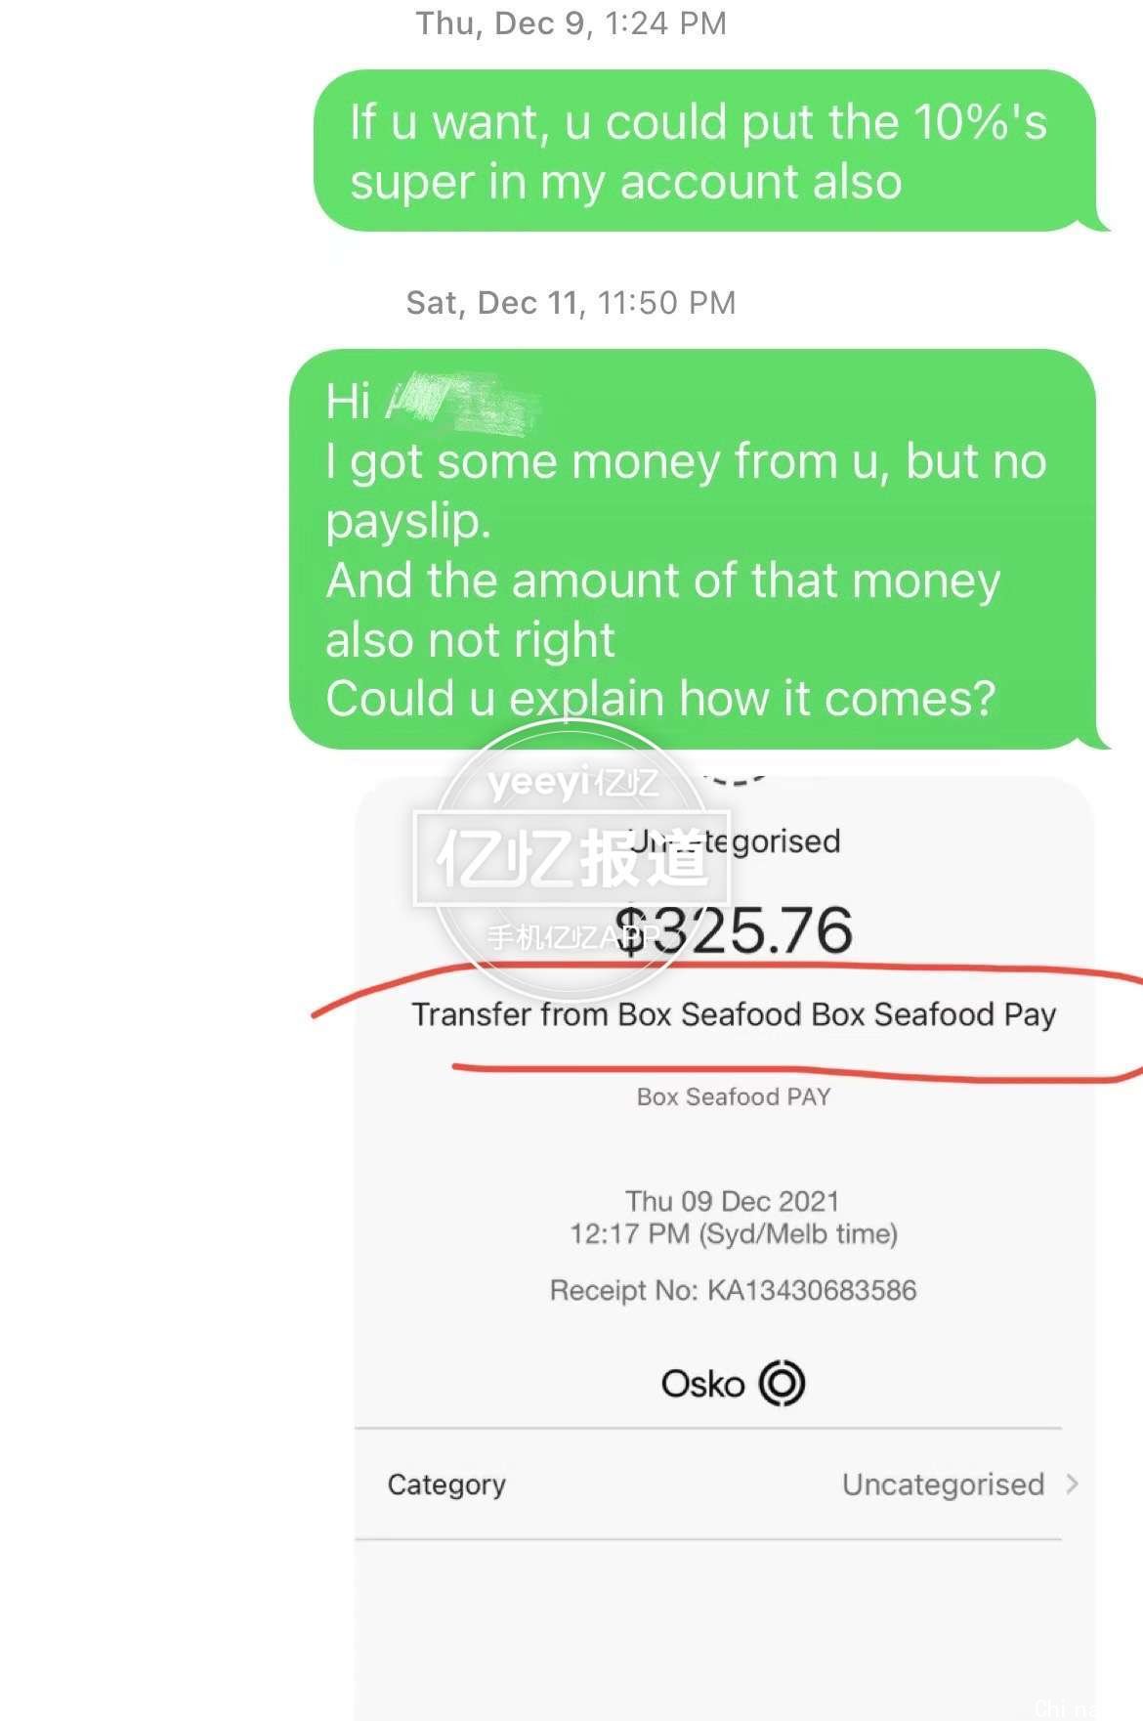
Task: Tap the Category row label
Action: (446, 1484)
